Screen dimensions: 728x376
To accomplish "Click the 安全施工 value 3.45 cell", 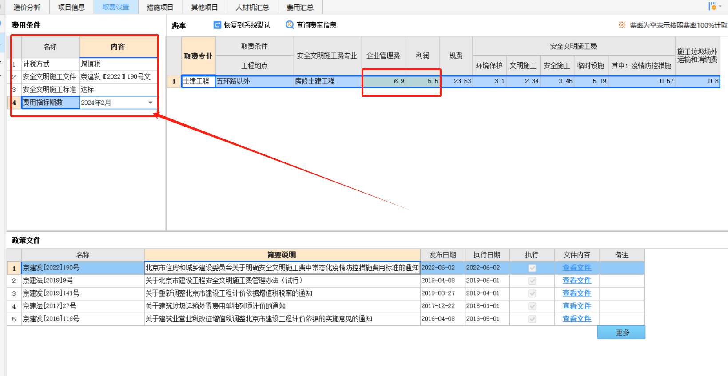I will pos(557,81).
